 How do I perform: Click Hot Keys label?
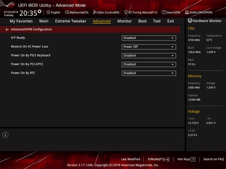point(184,159)
